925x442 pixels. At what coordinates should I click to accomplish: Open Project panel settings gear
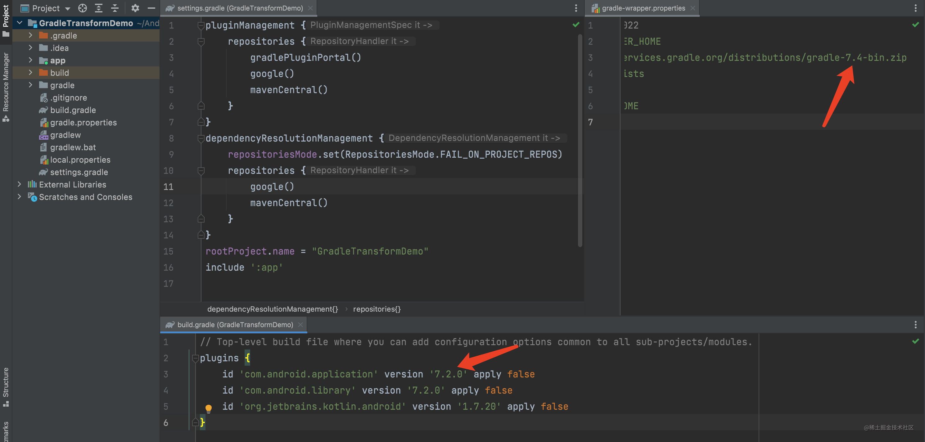click(x=135, y=8)
